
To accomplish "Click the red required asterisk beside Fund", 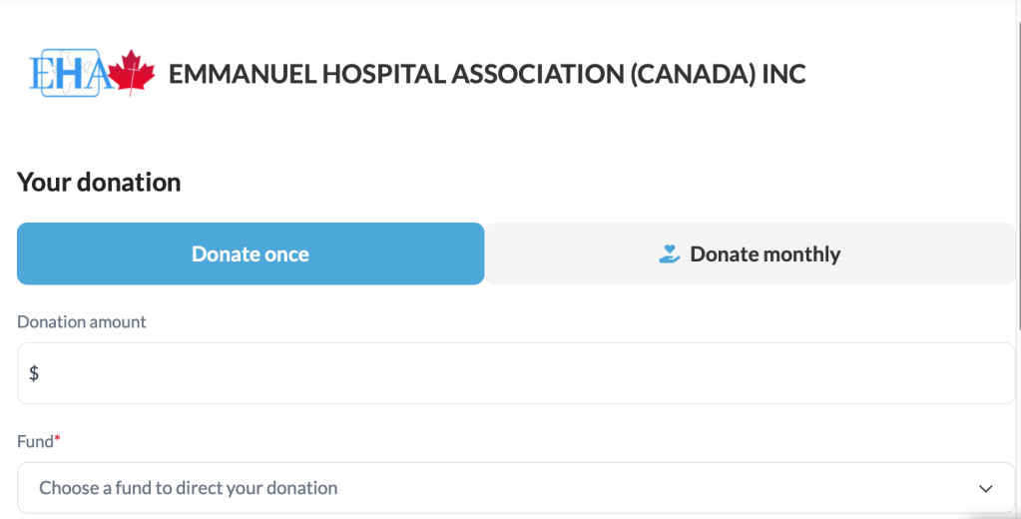I will [x=58, y=440].
